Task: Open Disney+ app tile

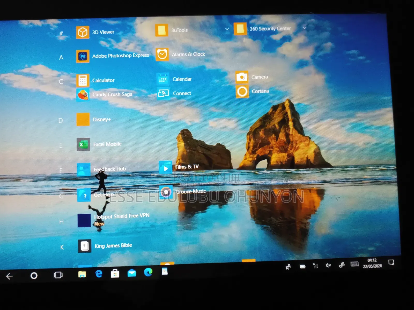Action: pos(83,119)
